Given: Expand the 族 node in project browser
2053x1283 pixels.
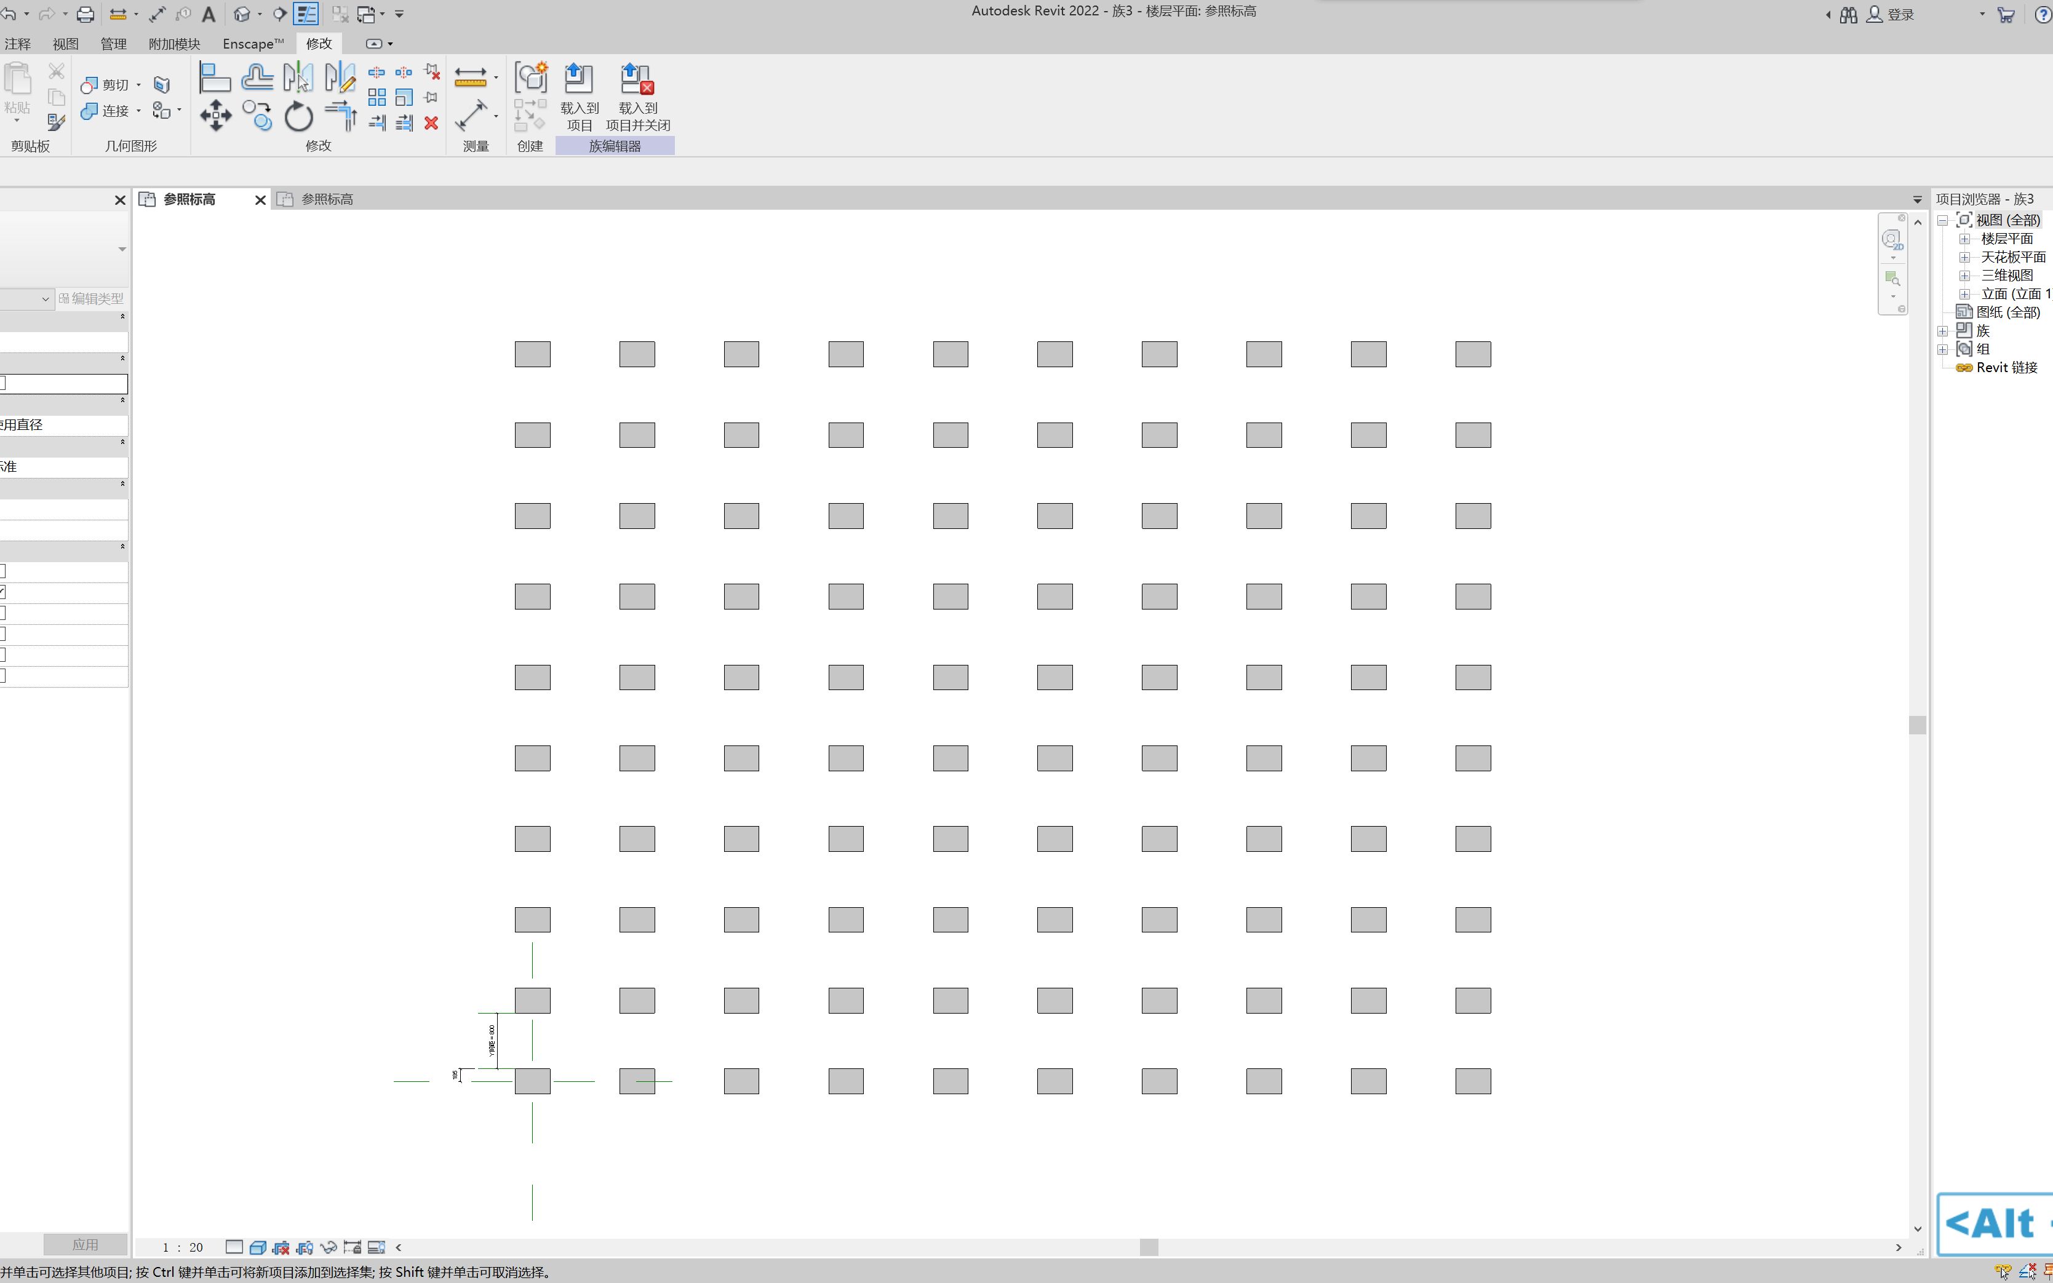Looking at the screenshot, I should tap(1943, 331).
